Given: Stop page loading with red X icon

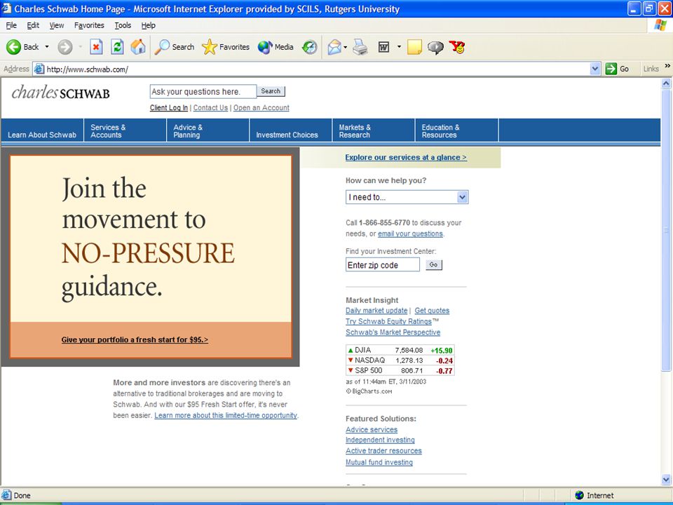Looking at the screenshot, I should pos(96,47).
